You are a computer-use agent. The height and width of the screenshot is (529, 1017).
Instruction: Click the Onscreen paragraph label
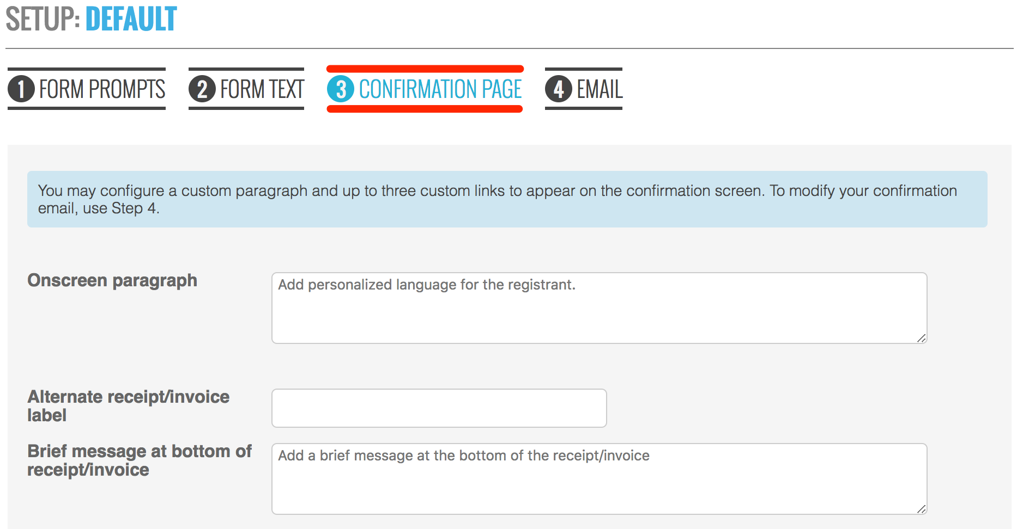pos(112,280)
